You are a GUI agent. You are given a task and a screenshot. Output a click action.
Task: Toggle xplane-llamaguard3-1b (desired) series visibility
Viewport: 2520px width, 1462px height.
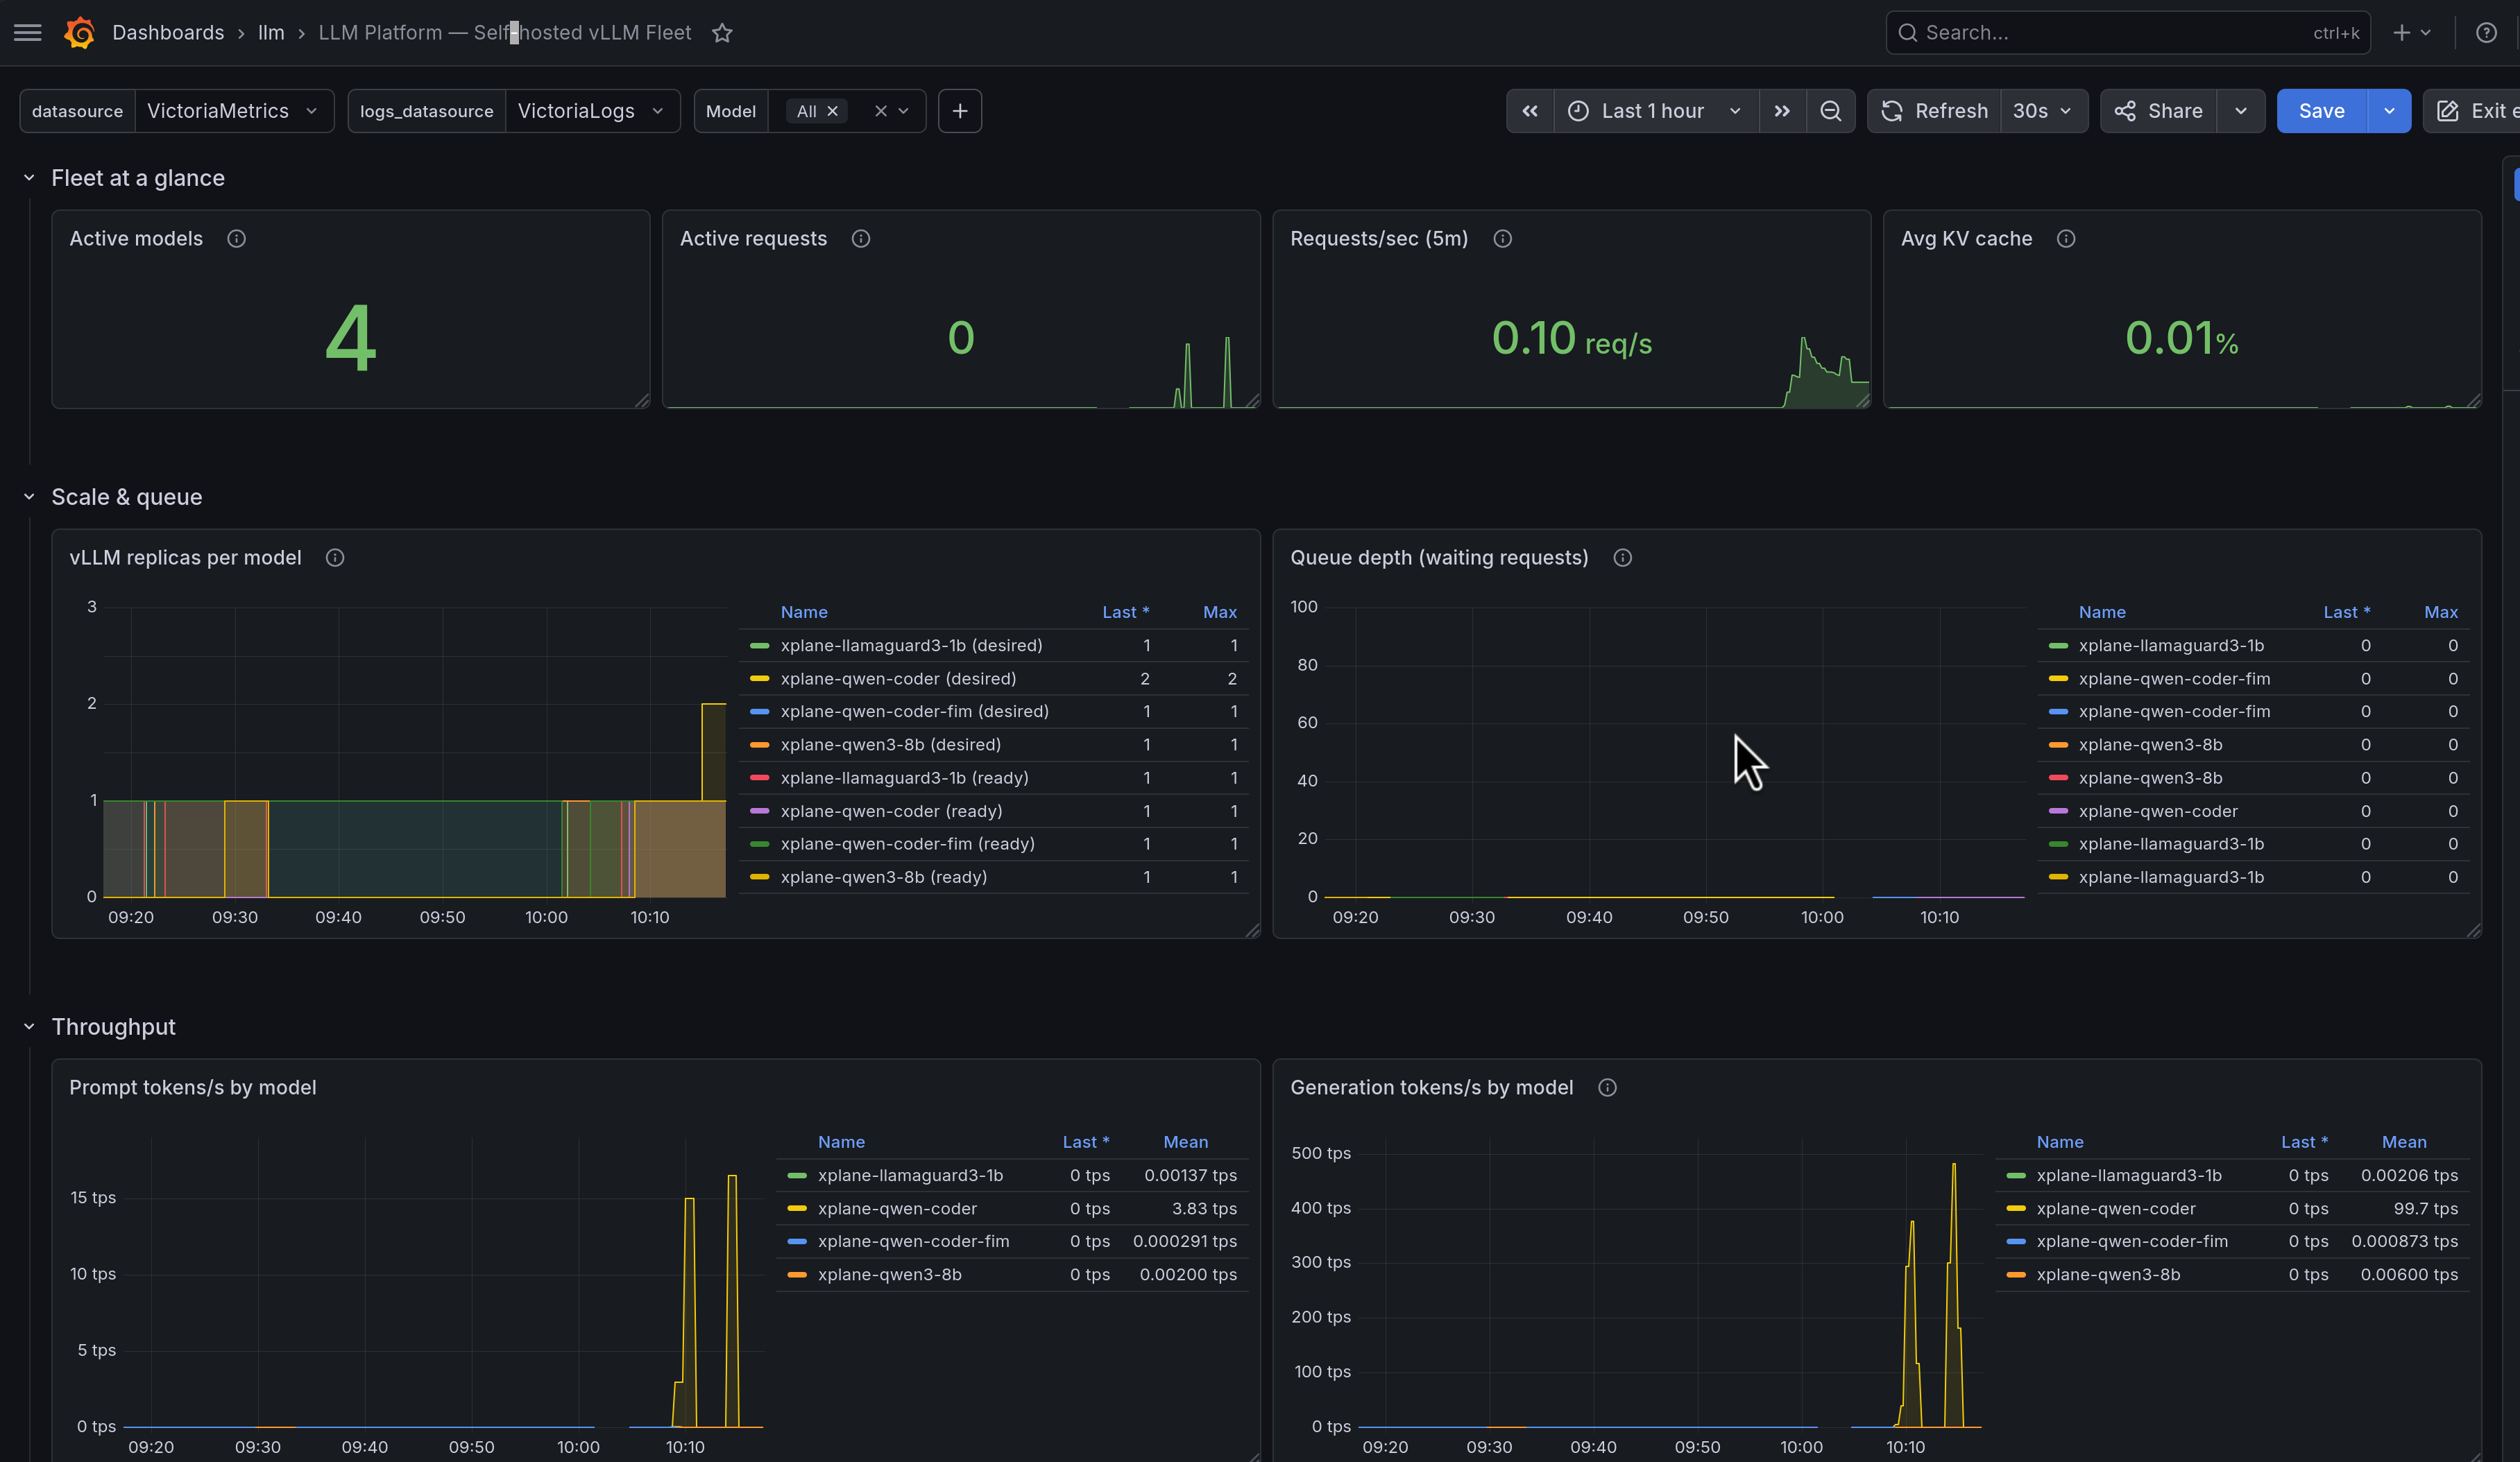tap(911, 646)
